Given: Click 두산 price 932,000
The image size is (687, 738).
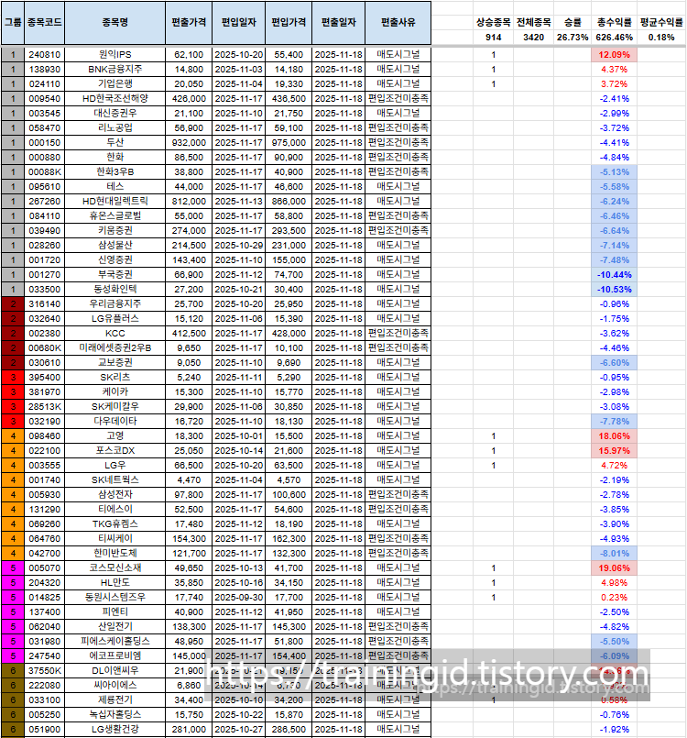Looking at the screenshot, I should pos(189,143).
